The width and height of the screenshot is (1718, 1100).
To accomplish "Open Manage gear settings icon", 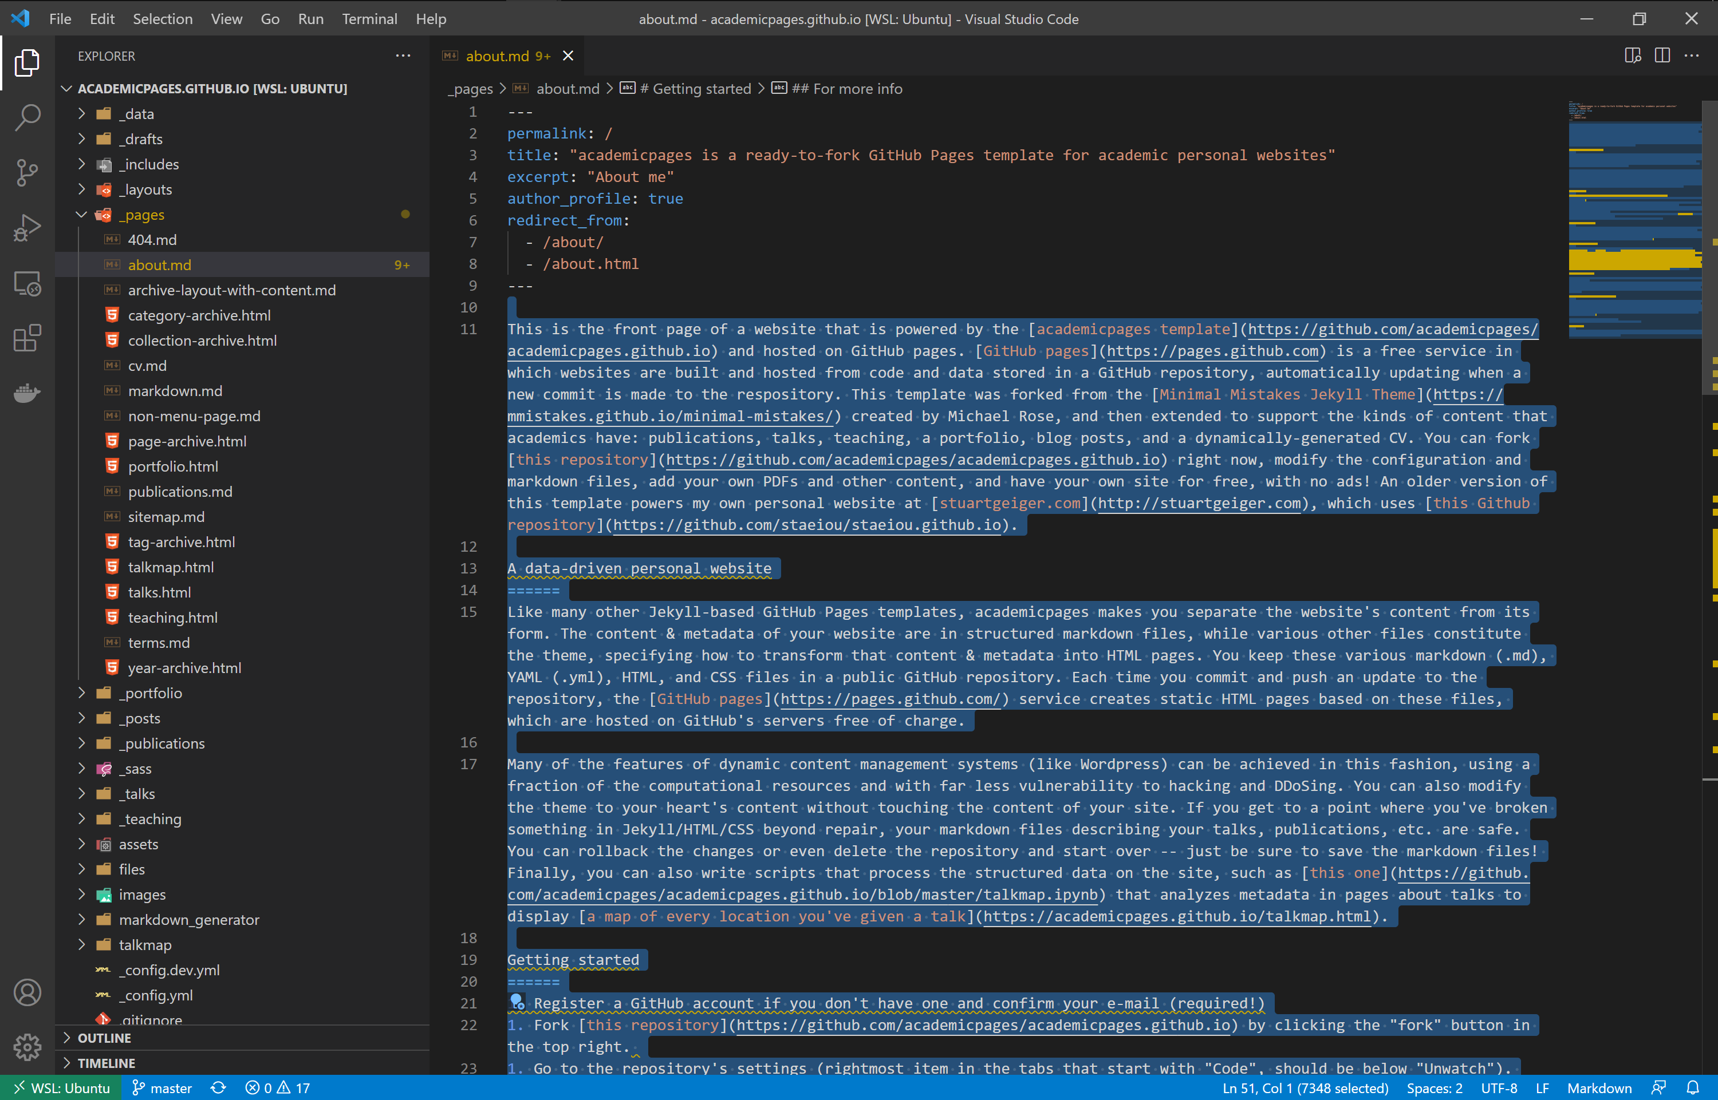I will click(x=27, y=1047).
